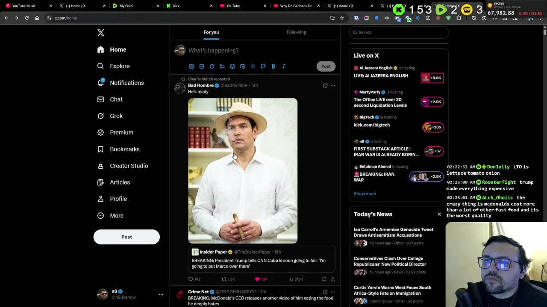Open the FIRST SUBSTACK ARTICLE live by n8
This screenshot has height=307, width=547.
click(x=386, y=152)
